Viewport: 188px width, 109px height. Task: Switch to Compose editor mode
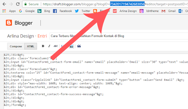(x=16, y=46)
